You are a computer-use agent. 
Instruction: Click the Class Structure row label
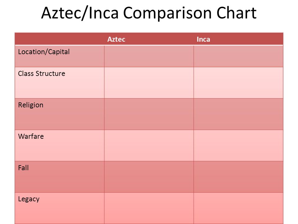pyautogui.click(x=42, y=73)
